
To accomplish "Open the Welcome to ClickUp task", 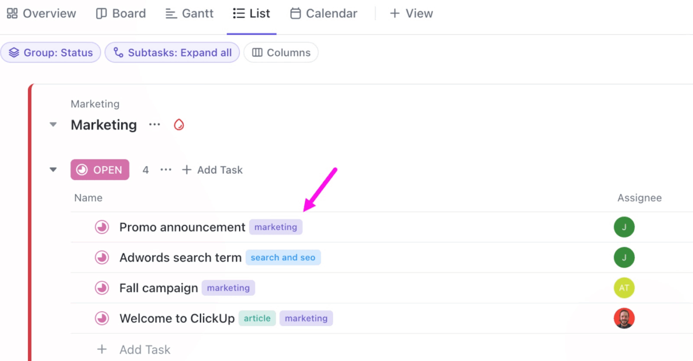I will point(177,319).
